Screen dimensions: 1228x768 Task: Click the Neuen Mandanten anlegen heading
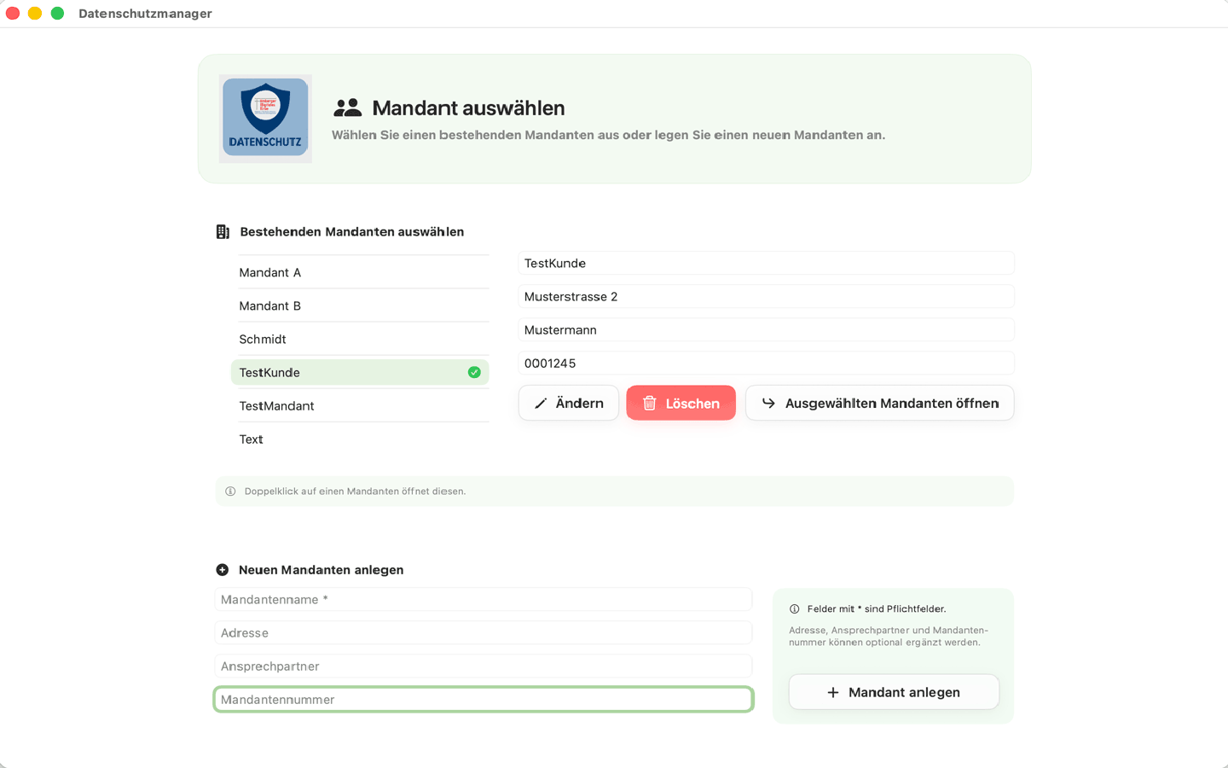tap(321, 570)
